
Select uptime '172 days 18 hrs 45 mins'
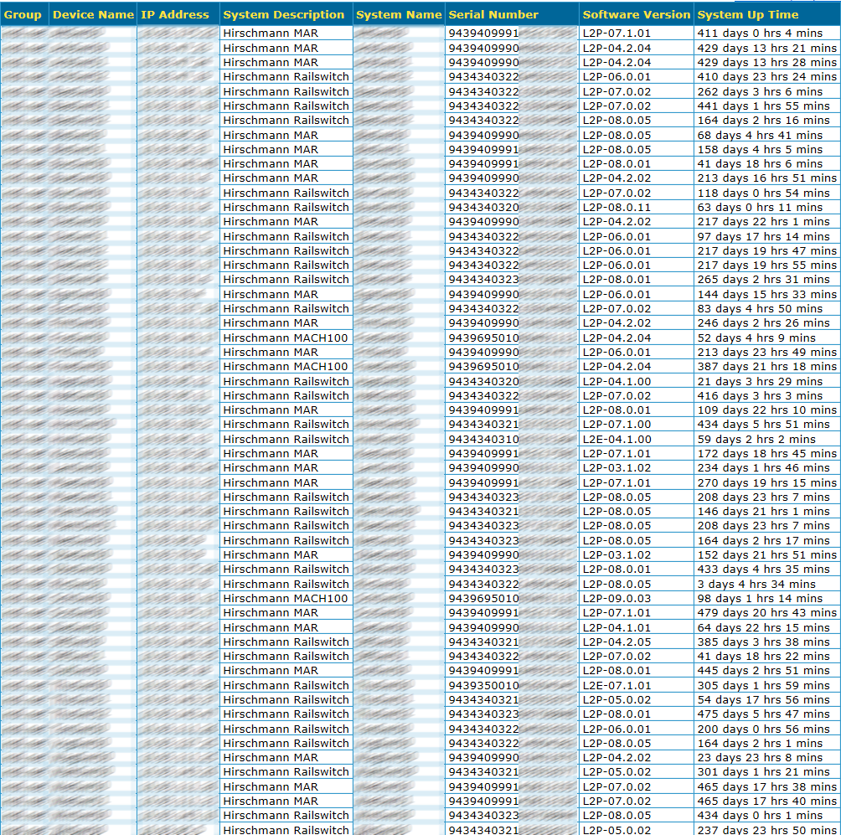coord(766,453)
